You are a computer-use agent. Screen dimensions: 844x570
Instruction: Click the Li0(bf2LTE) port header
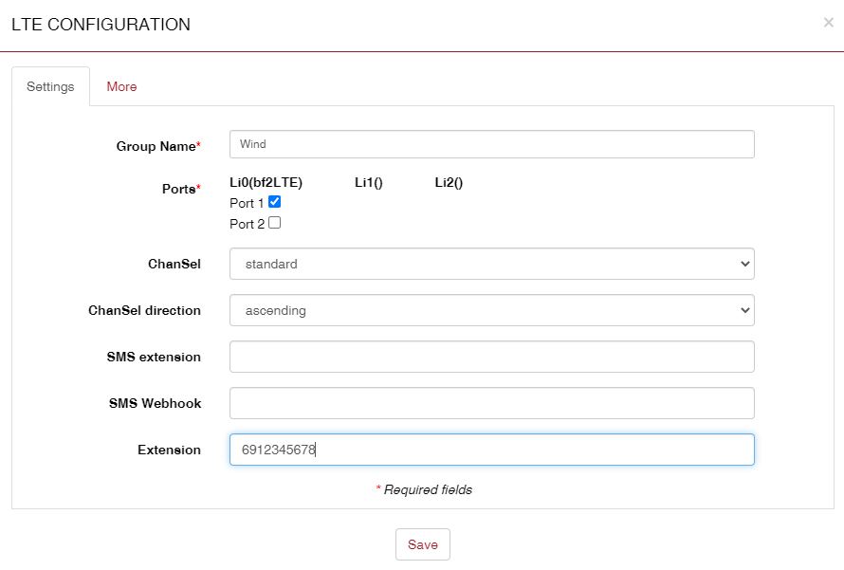click(x=266, y=183)
